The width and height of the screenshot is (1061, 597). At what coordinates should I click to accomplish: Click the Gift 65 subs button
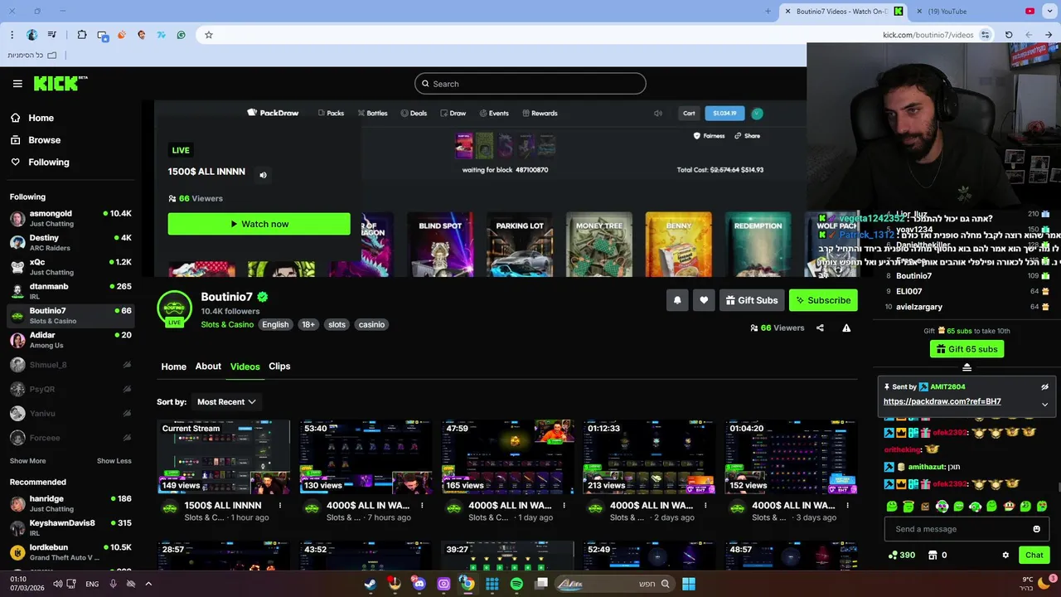point(967,349)
